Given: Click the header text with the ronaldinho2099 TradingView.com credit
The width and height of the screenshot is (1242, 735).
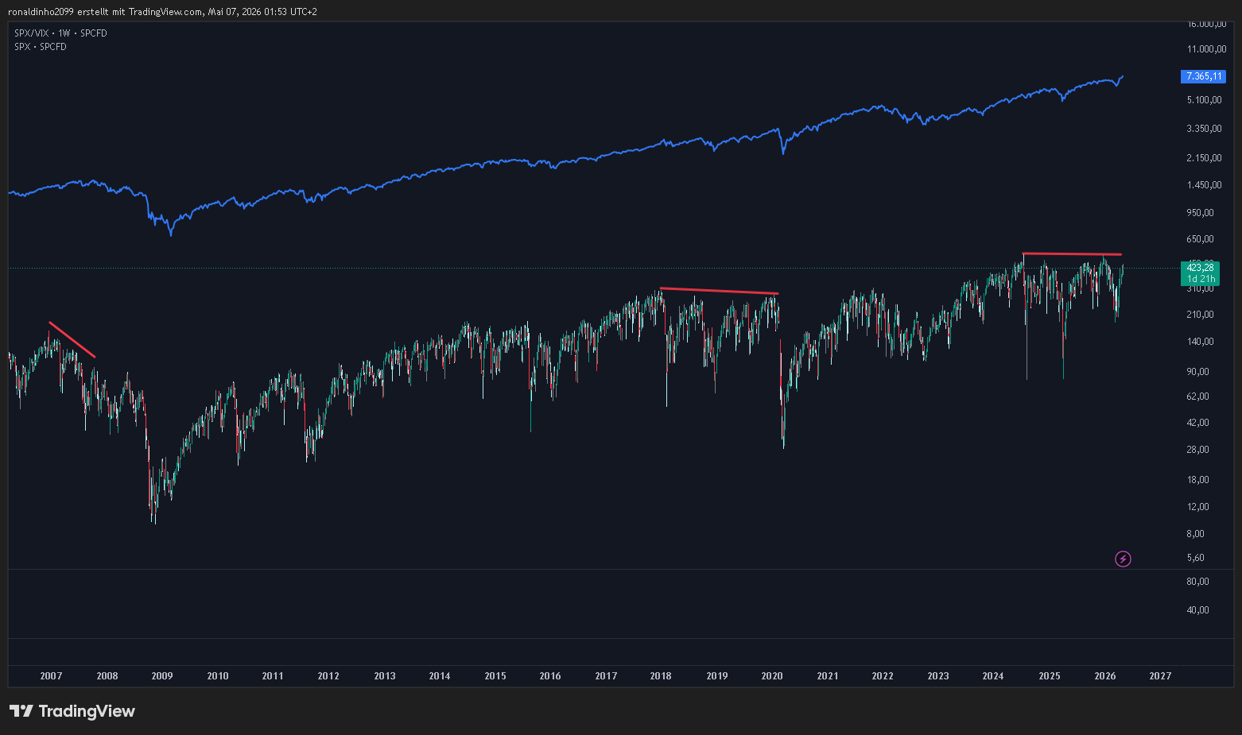Looking at the screenshot, I should pyautogui.click(x=162, y=12).
